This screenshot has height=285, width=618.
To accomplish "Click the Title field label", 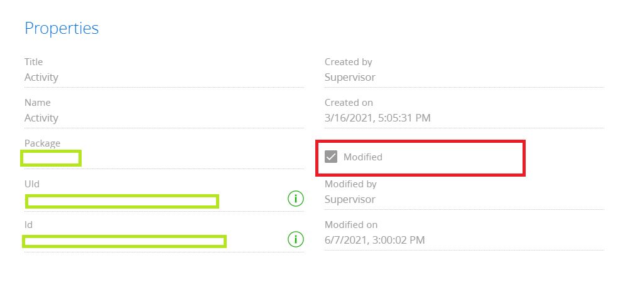I will tap(33, 62).
